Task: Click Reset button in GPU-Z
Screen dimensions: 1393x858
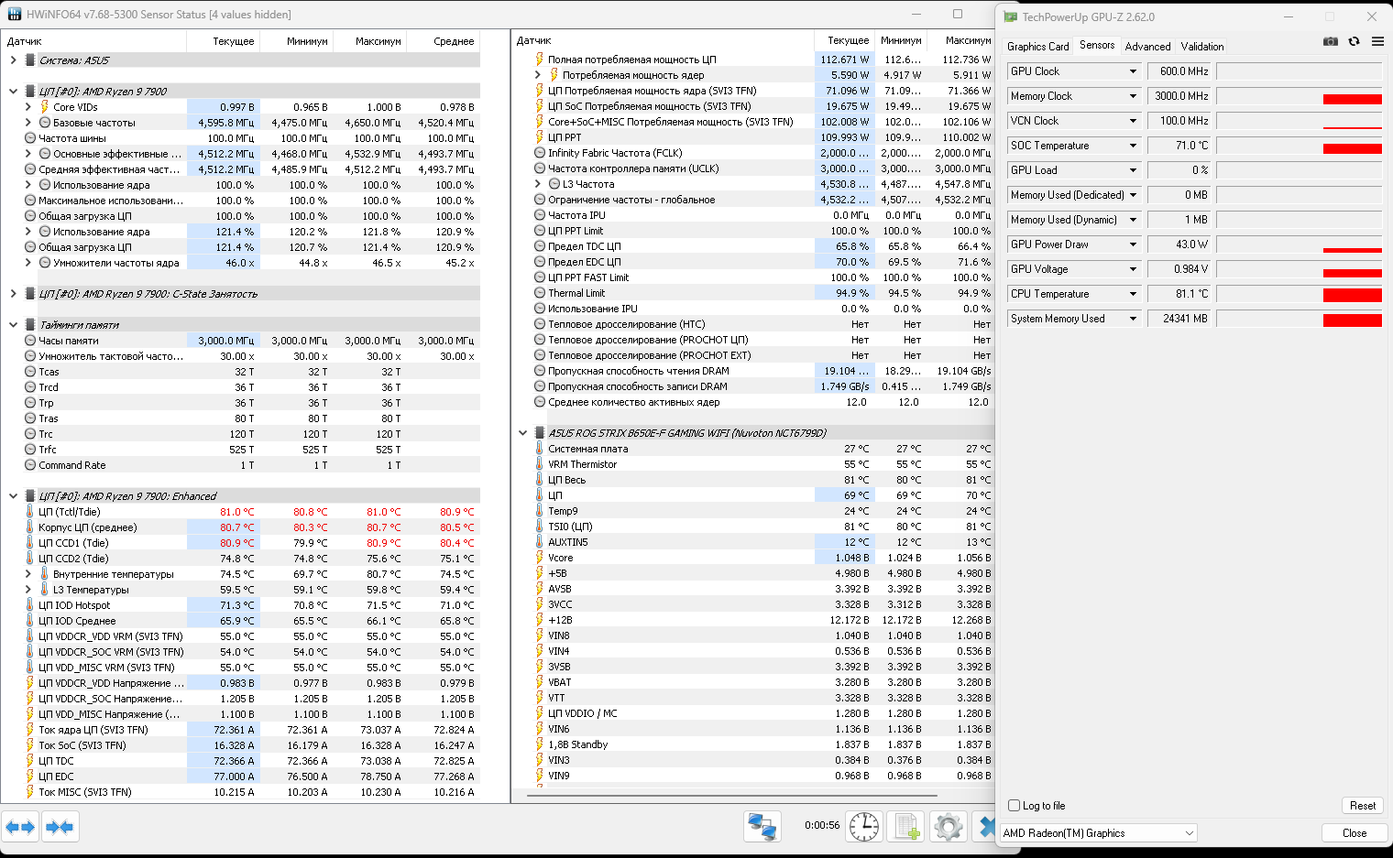Action: pos(1362,806)
